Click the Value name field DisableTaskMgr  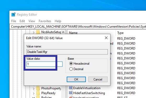point(67,52)
